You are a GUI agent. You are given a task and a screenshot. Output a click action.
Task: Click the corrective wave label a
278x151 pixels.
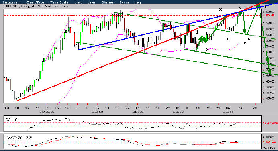click(228, 39)
